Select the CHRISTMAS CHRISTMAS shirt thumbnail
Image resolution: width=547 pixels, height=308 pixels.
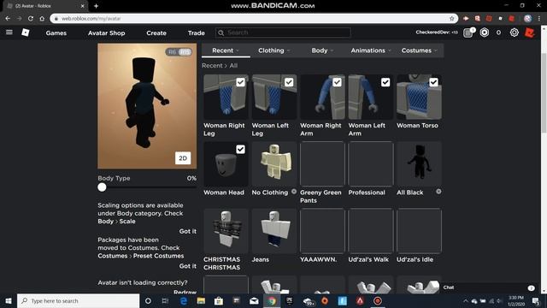(x=226, y=230)
